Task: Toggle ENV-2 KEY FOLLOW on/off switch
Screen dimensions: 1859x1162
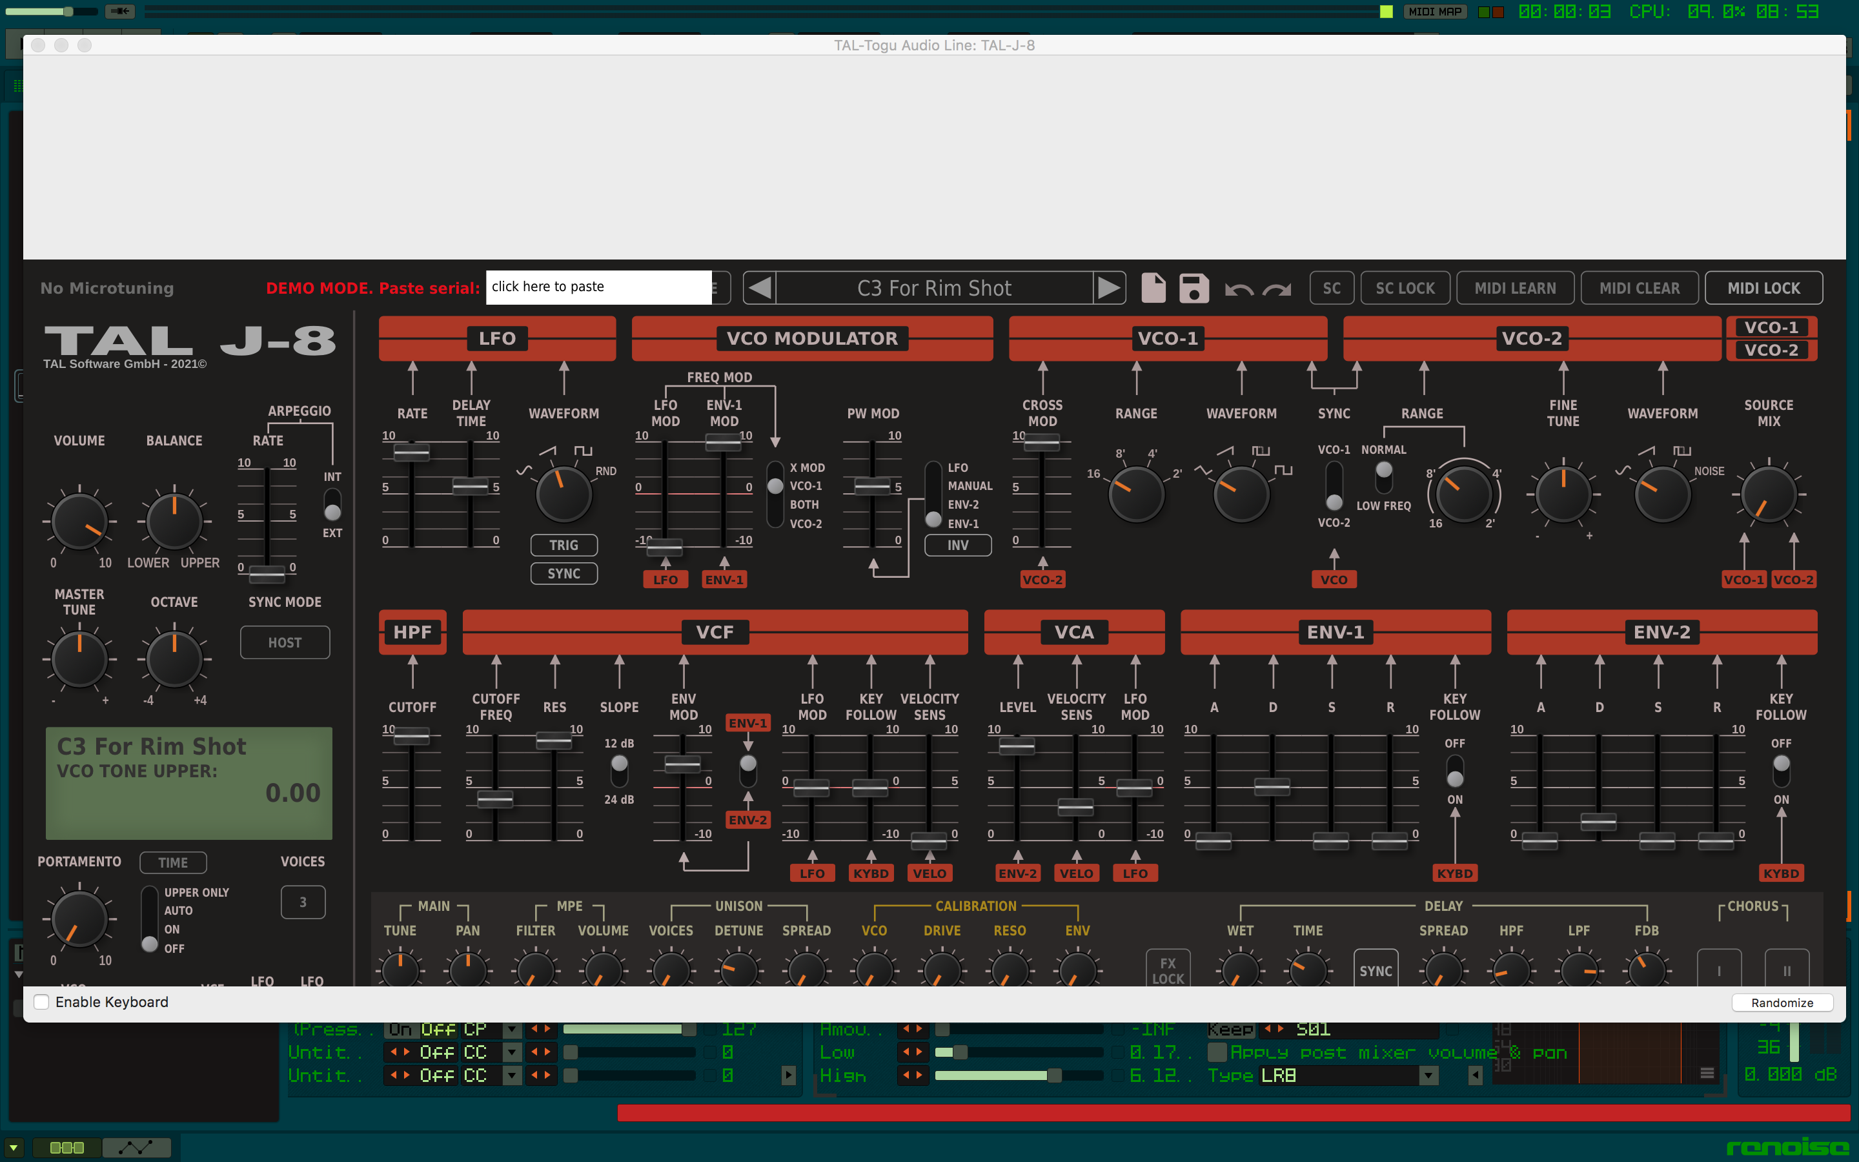Action: (x=1781, y=771)
